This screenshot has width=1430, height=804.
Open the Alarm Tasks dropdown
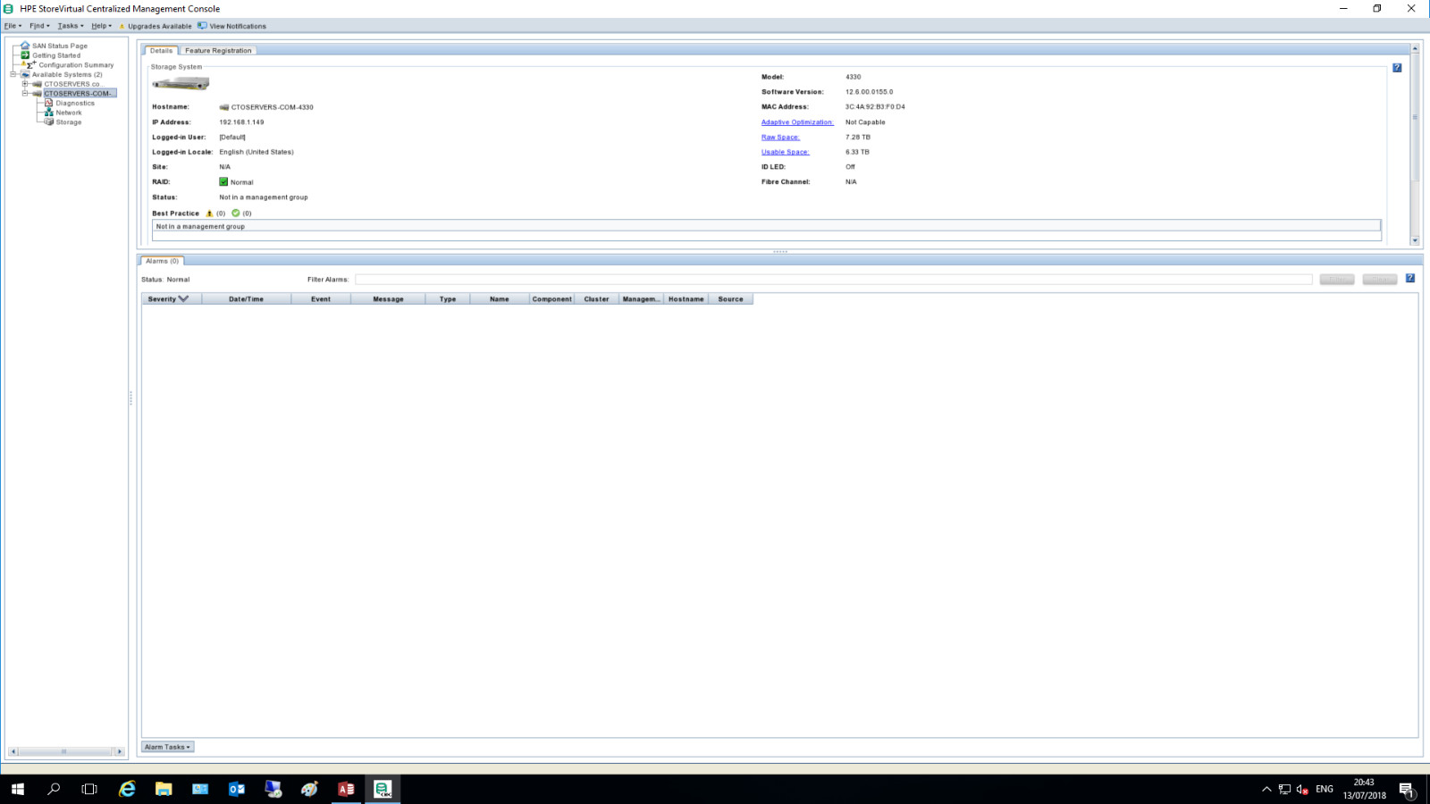coord(167,747)
